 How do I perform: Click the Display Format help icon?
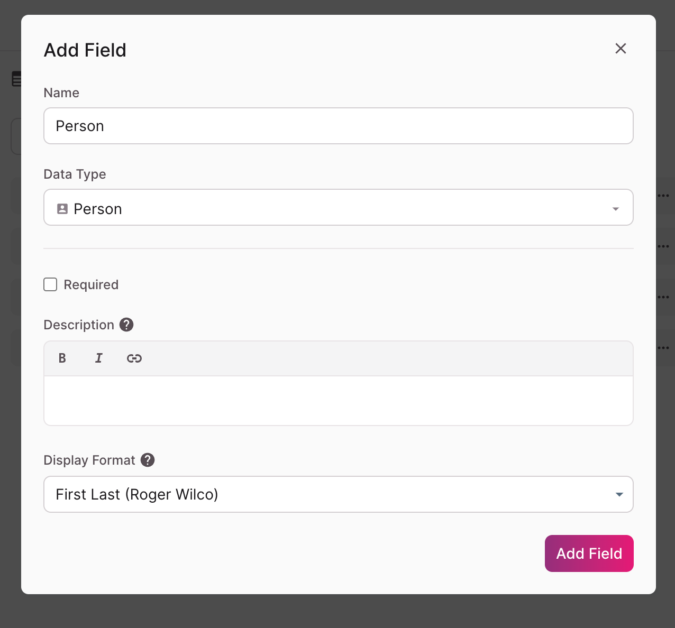tap(148, 460)
